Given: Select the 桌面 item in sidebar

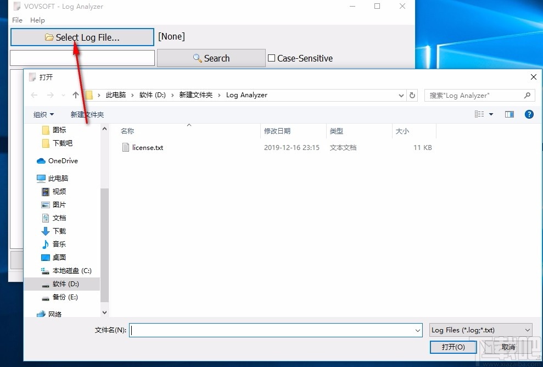Looking at the screenshot, I should 58,257.
